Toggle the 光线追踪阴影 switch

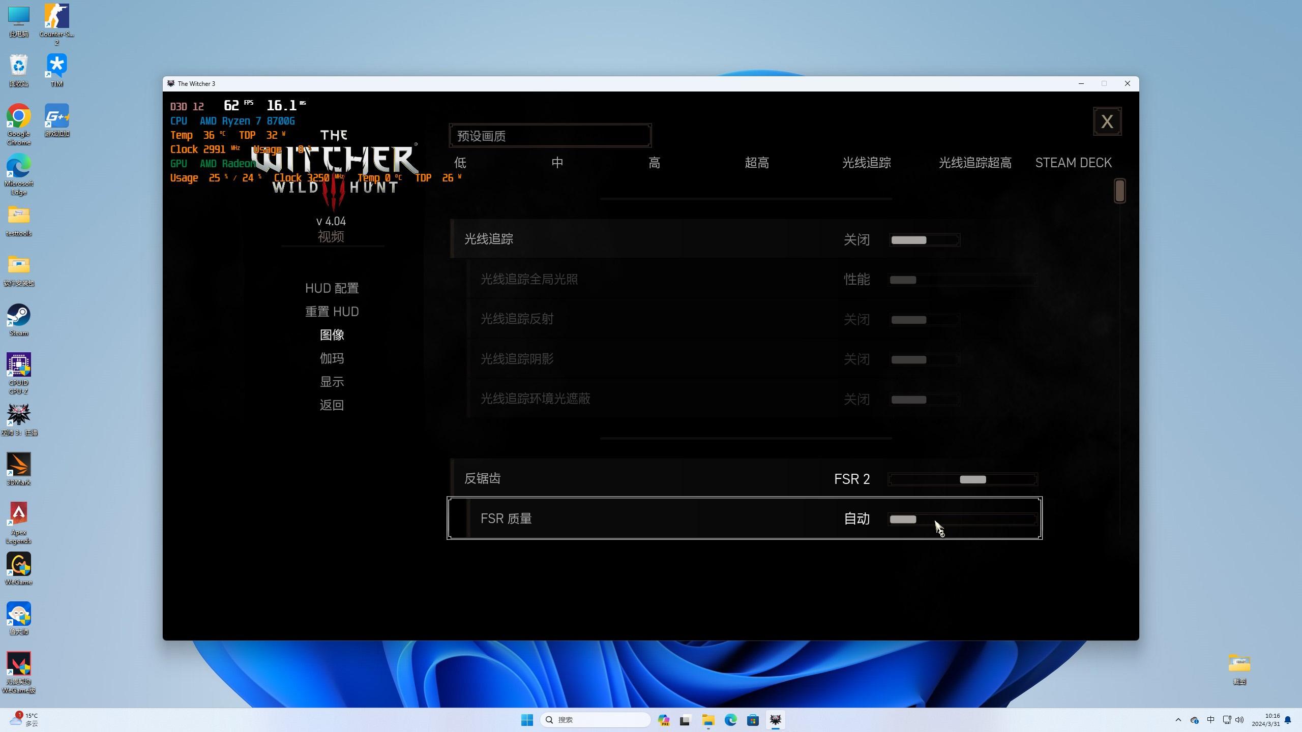[925, 360]
